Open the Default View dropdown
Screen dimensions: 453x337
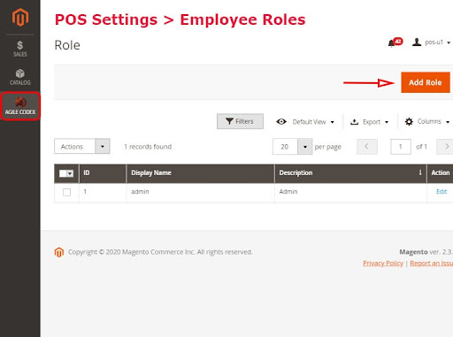(x=305, y=122)
